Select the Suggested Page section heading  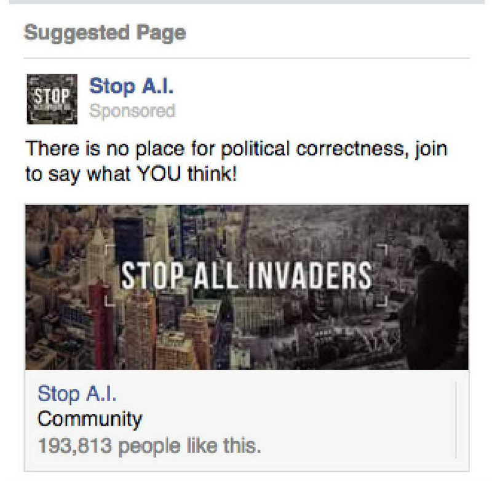coord(105,34)
